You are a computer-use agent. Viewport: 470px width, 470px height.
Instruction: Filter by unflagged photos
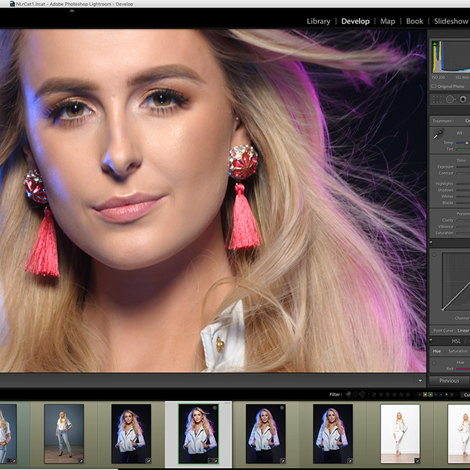coord(355,395)
